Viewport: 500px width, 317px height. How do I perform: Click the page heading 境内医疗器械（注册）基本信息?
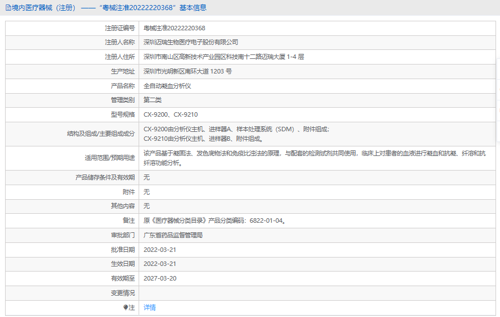click(x=106, y=8)
